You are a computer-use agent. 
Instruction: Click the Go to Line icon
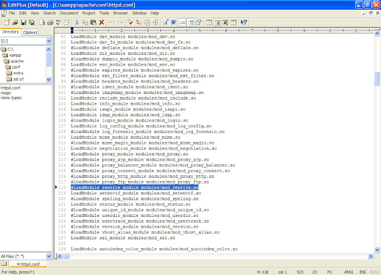click(x=155, y=22)
